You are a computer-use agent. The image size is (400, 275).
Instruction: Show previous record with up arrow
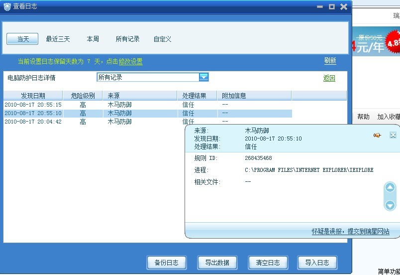click(390, 188)
